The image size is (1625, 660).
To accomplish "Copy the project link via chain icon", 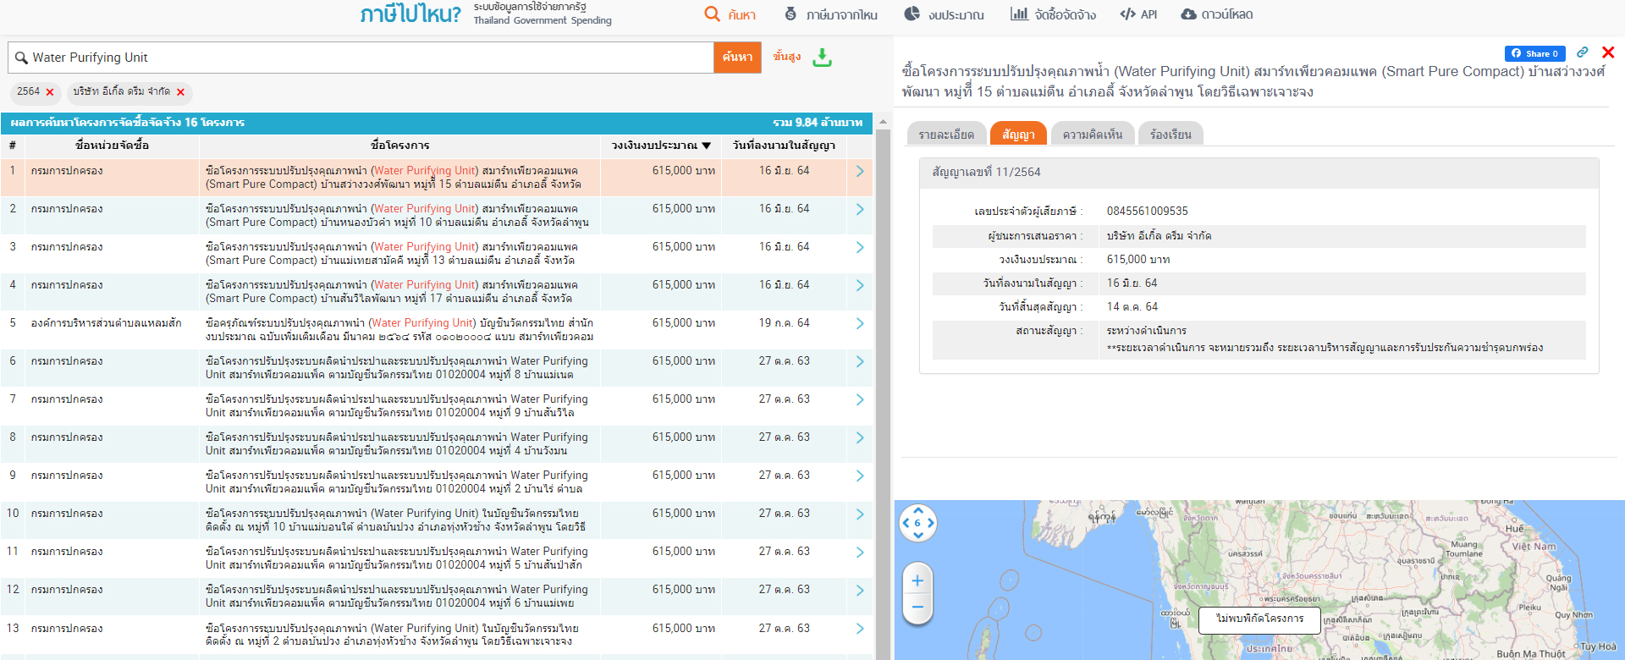I will [1582, 52].
